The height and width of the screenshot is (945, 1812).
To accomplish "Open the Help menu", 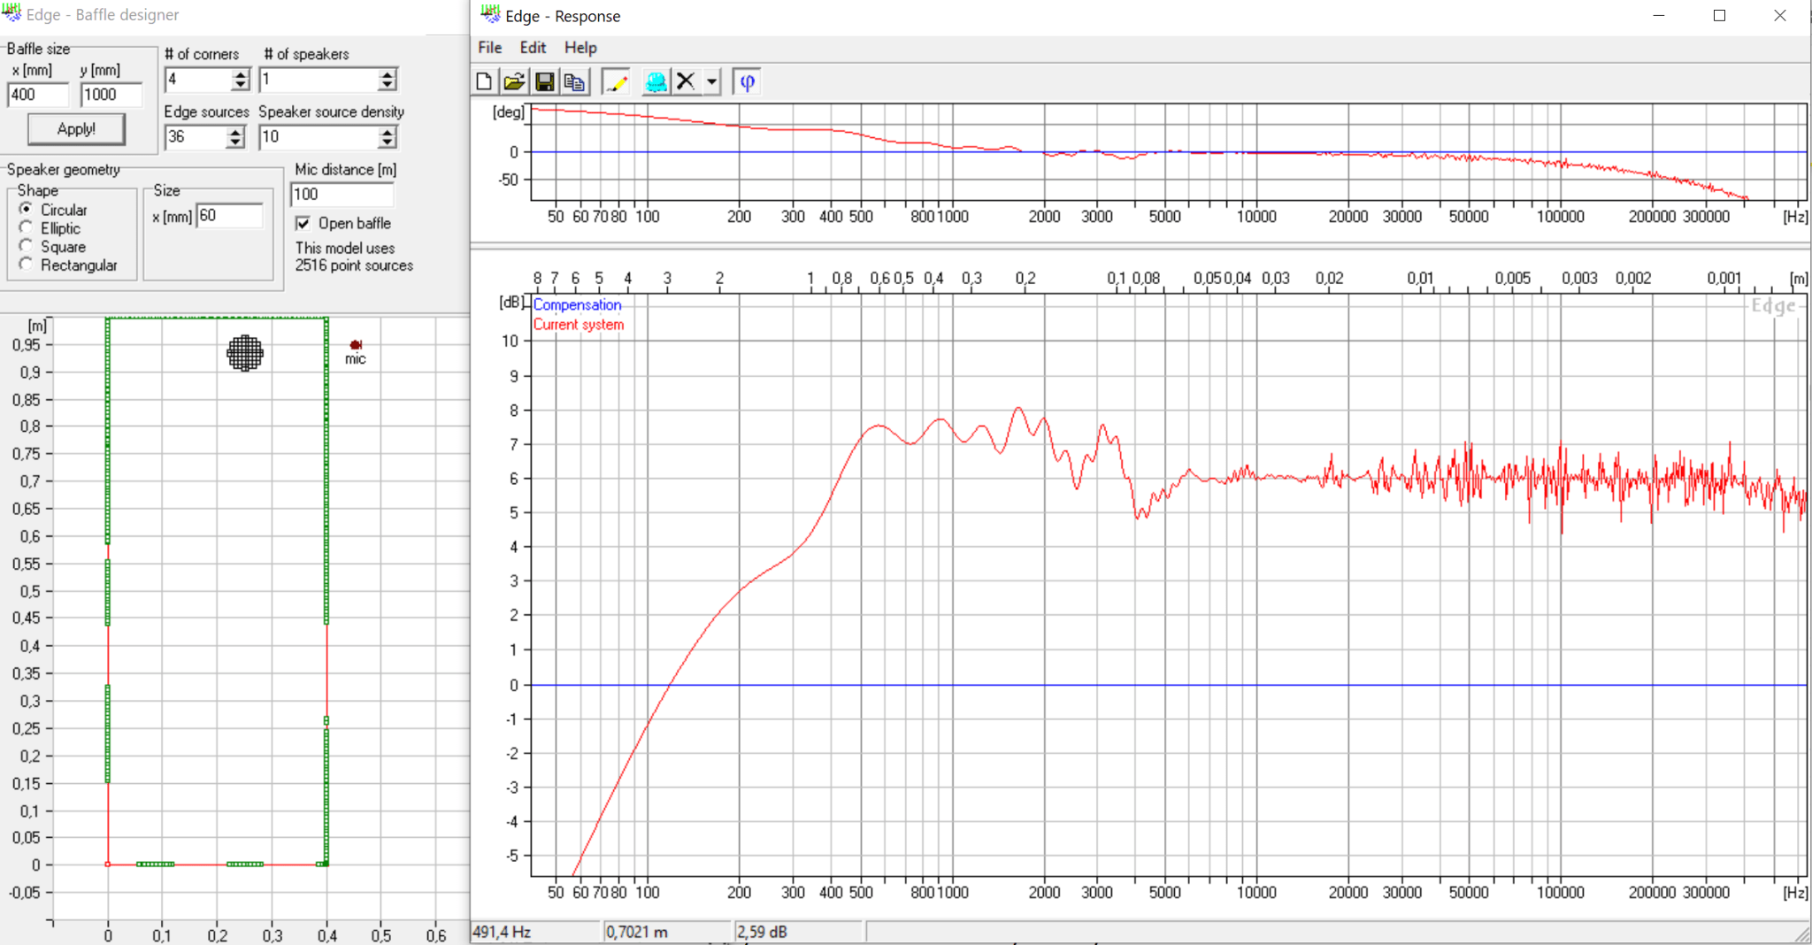I will pyautogui.click(x=580, y=48).
